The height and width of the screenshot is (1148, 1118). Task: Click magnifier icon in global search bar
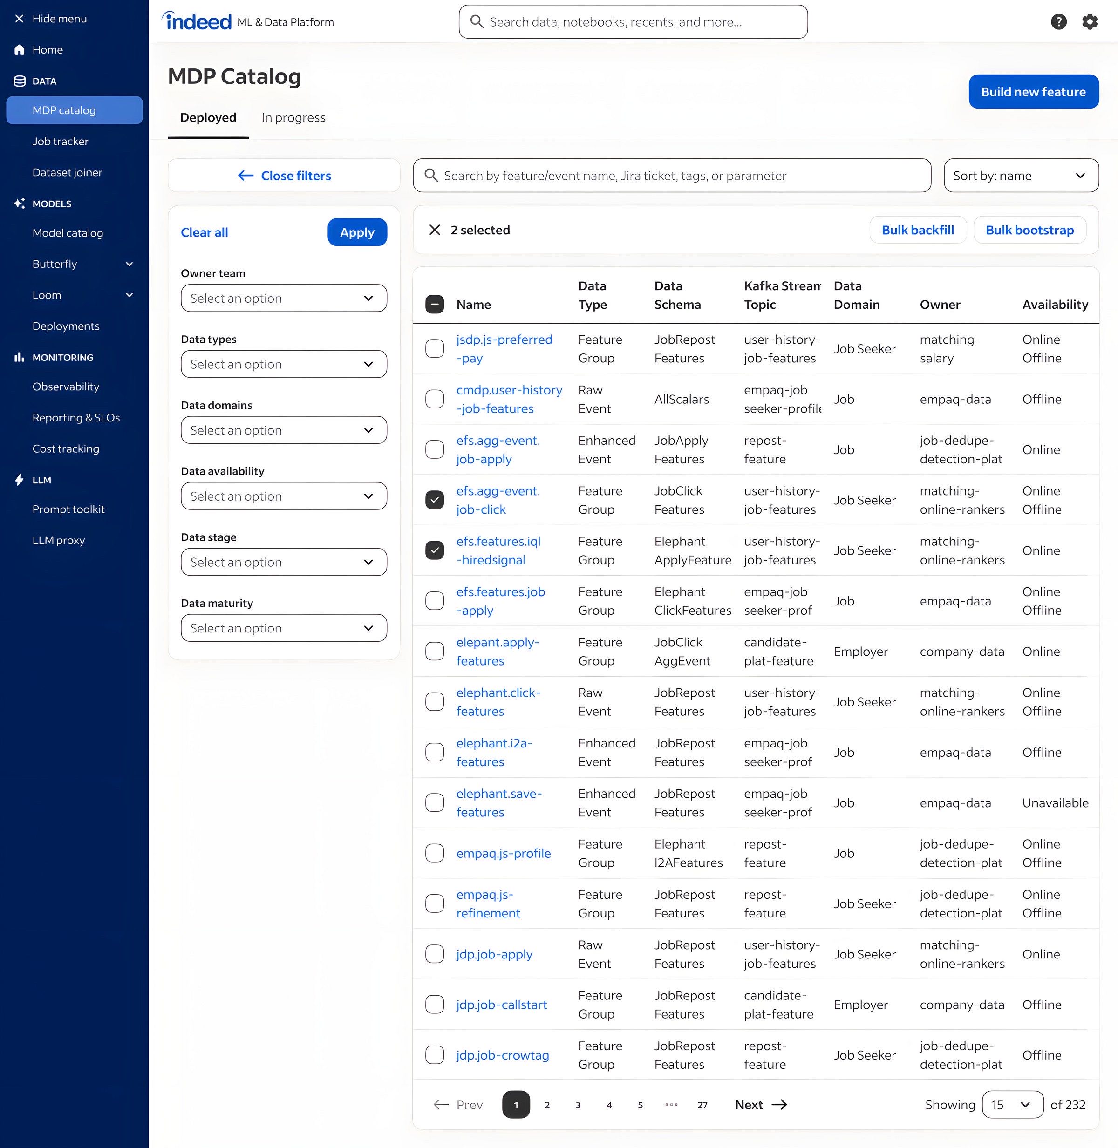[477, 22]
